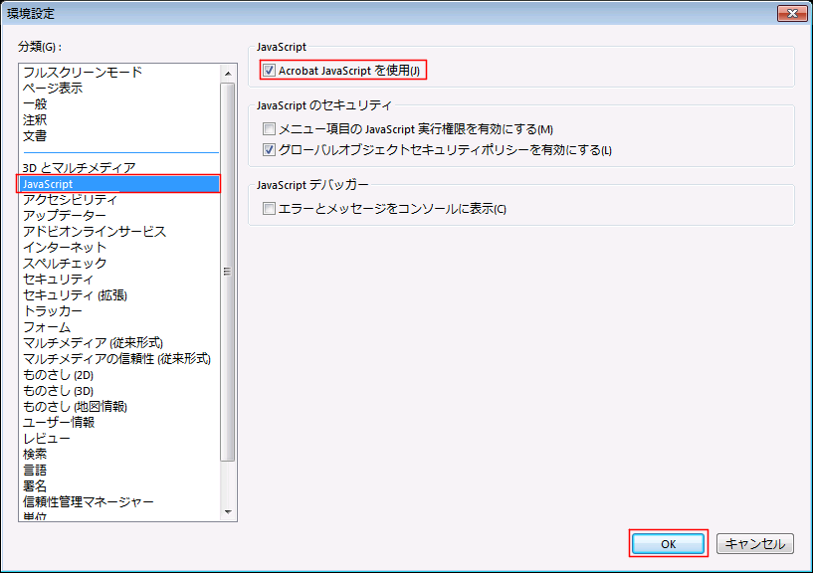Toggle 'グローバルオブジェクトセキュリティポリシー' checkbox
This screenshot has width=813, height=573.
[x=269, y=150]
